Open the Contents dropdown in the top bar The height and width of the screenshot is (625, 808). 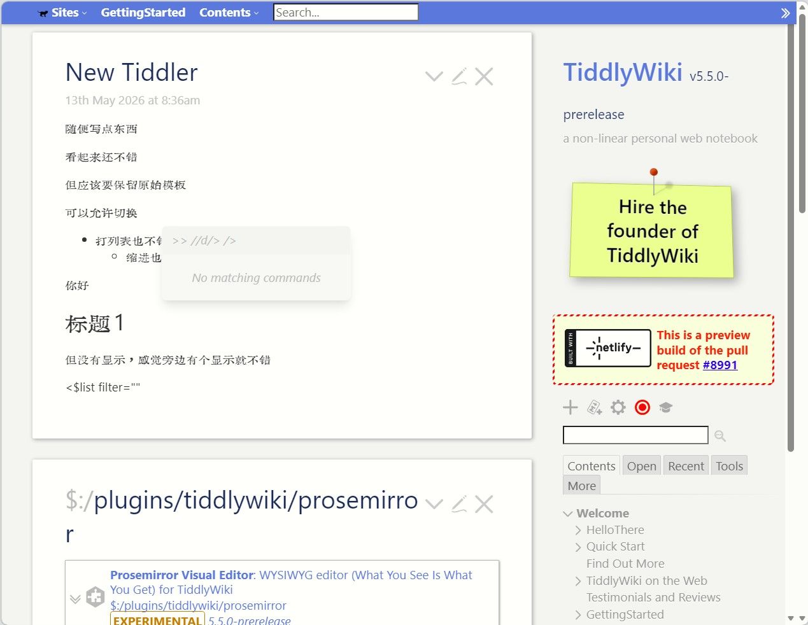pyautogui.click(x=229, y=13)
